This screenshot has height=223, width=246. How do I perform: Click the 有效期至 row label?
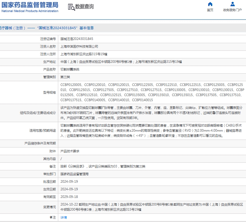point(49,197)
